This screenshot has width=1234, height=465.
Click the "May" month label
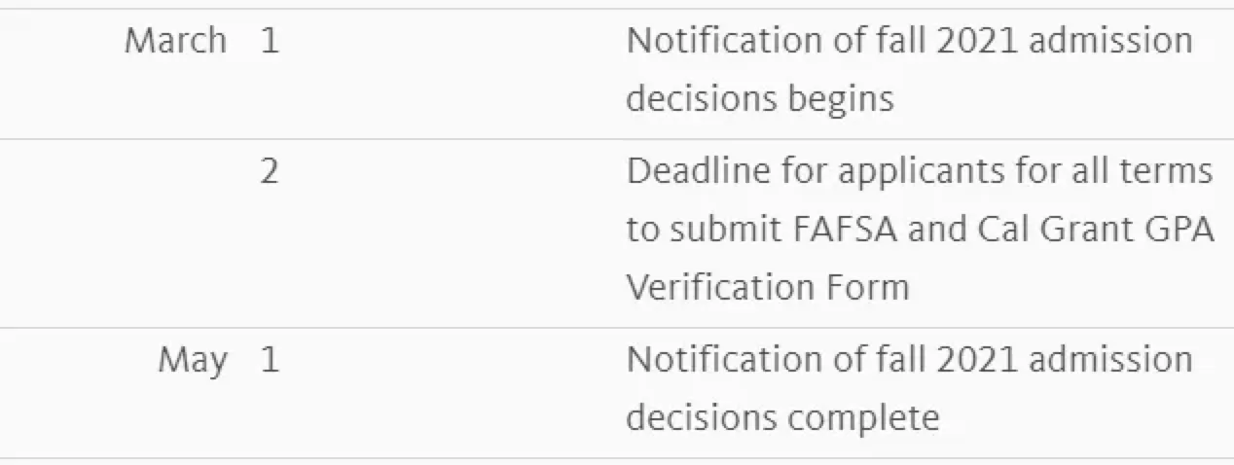[193, 361]
